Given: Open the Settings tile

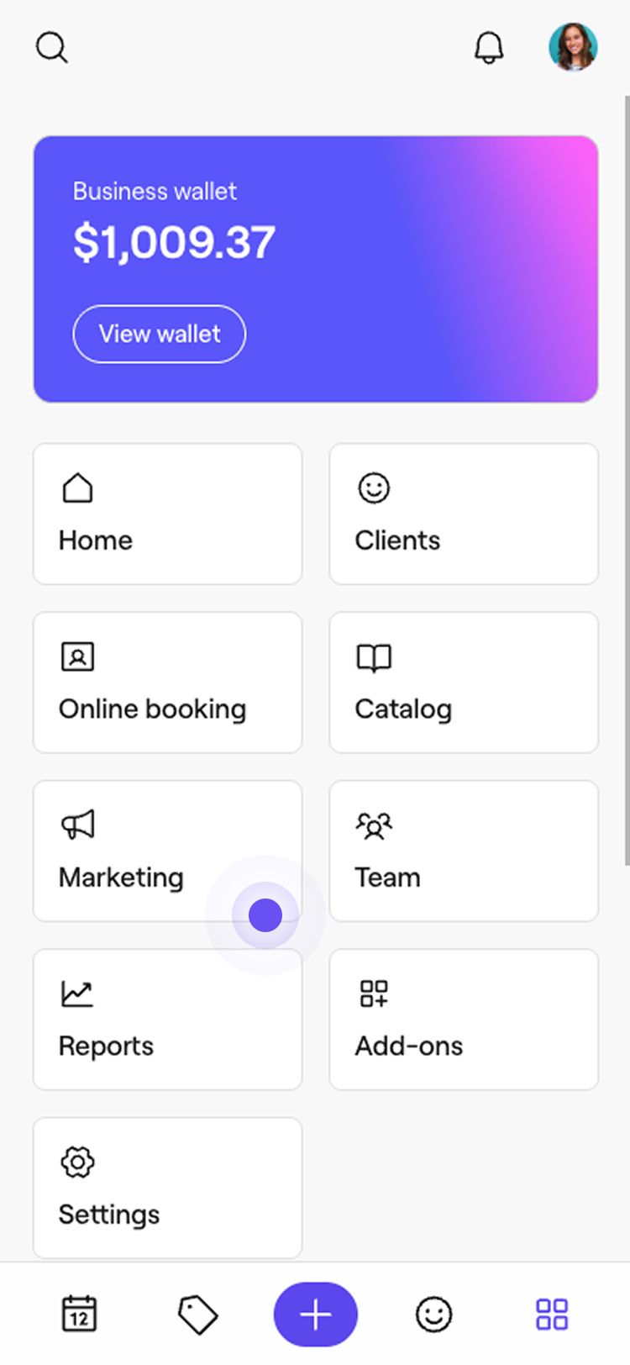Looking at the screenshot, I should tap(167, 1188).
